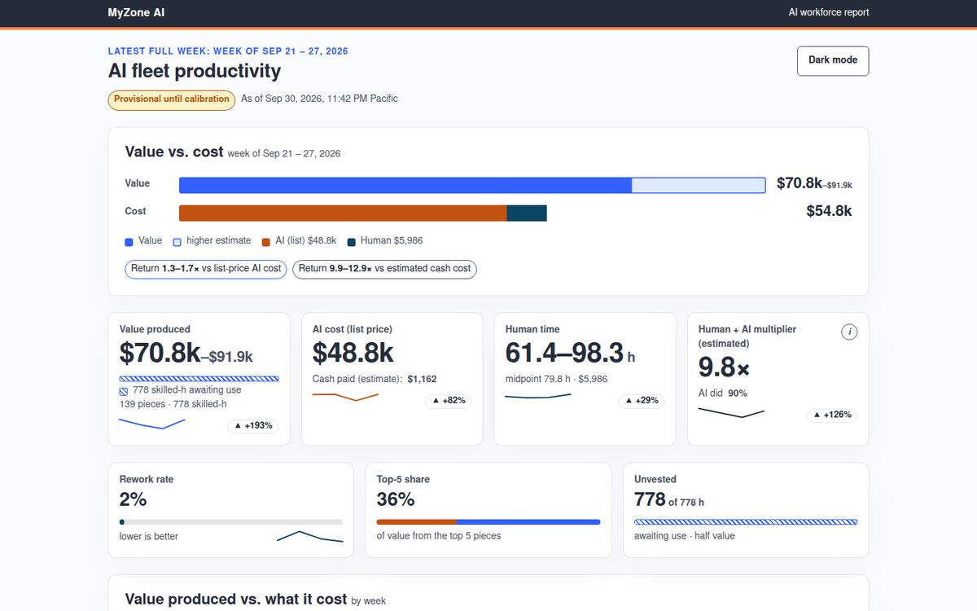Click the blue Value legend swatch
977x611 pixels.
tap(129, 242)
